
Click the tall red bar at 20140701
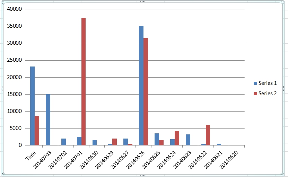click(x=84, y=81)
